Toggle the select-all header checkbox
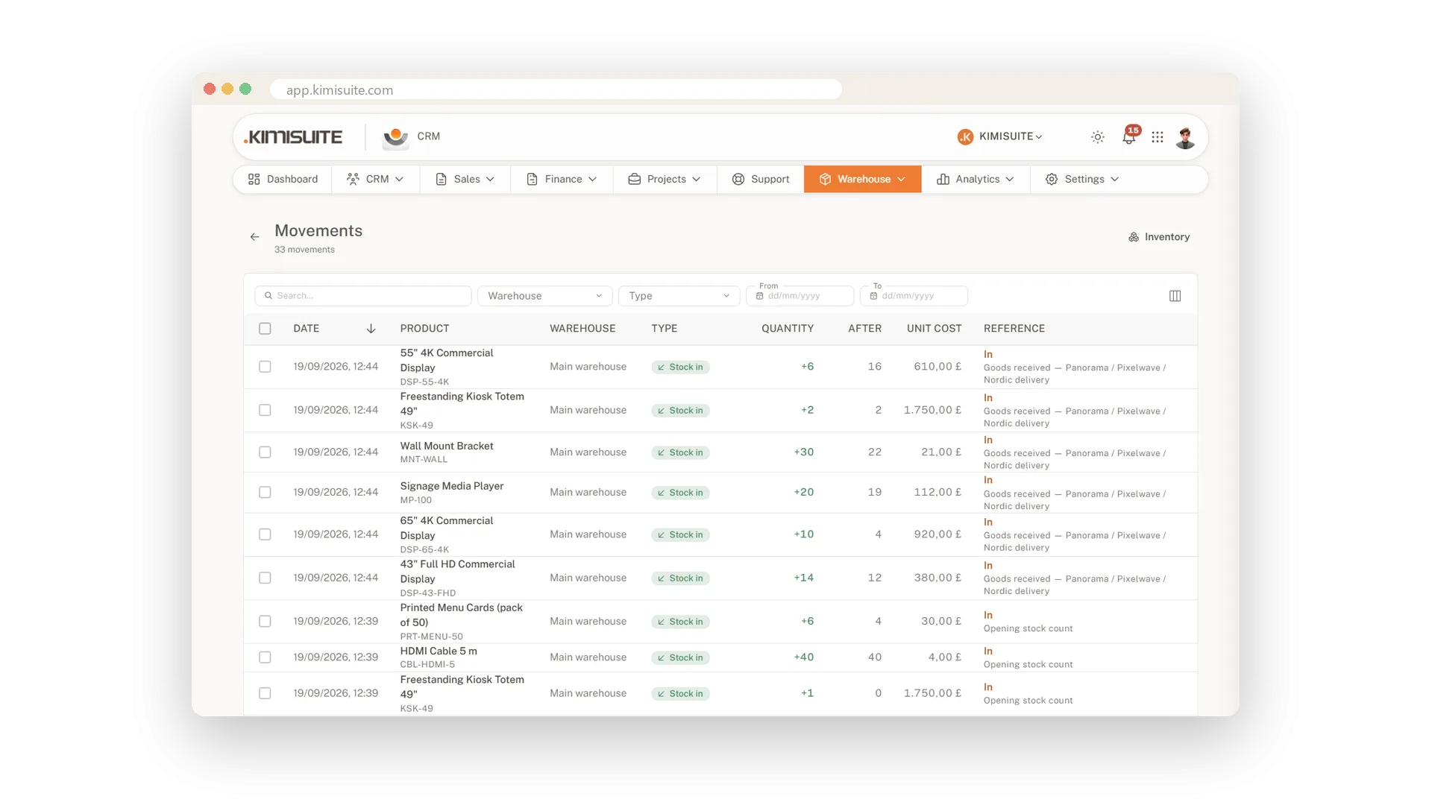This screenshot has height=805, width=1432. pos(265,329)
